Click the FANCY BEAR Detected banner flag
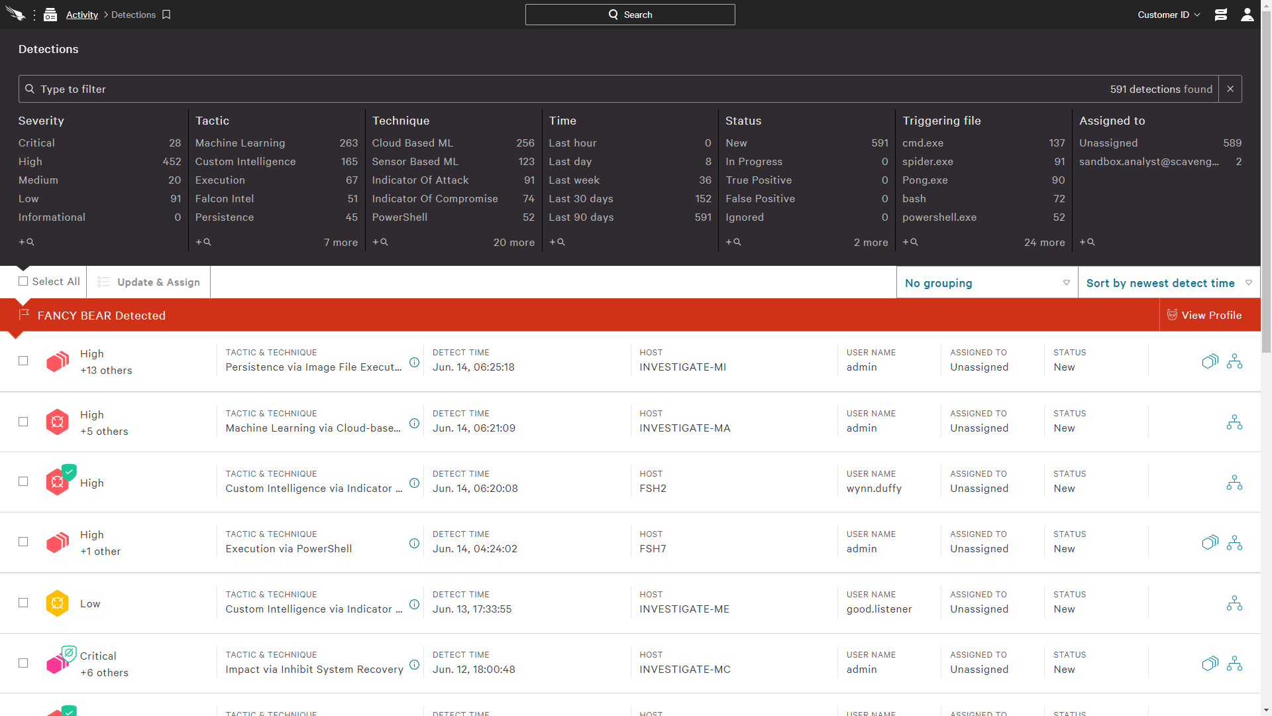The width and height of the screenshot is (1272, 716). tap(25, 315)
